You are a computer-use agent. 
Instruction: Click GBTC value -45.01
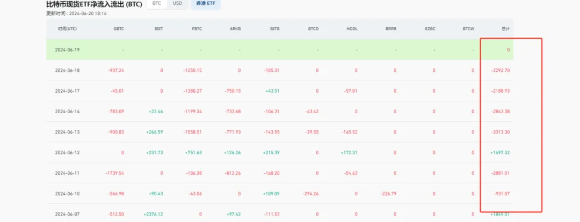point(118,91)
